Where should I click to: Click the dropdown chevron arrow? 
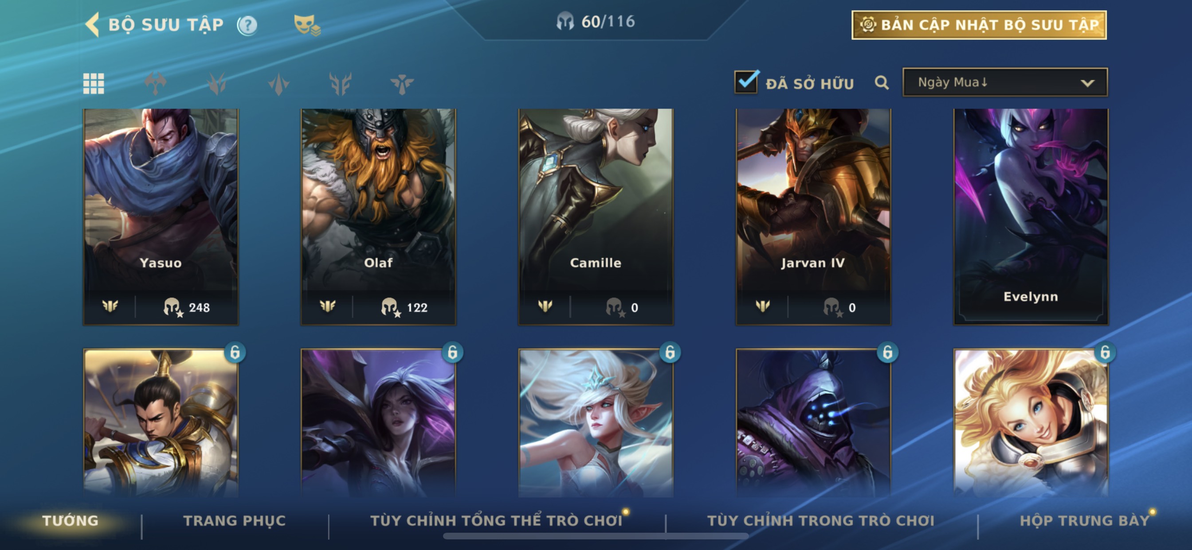(x=1087, y=84)
